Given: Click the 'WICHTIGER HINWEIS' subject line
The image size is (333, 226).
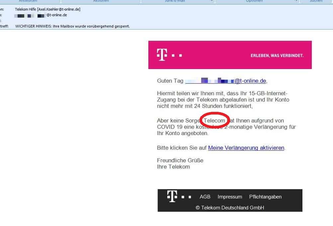Looking at the screenshot, I should pyautogui.click(x=72, y=26).
